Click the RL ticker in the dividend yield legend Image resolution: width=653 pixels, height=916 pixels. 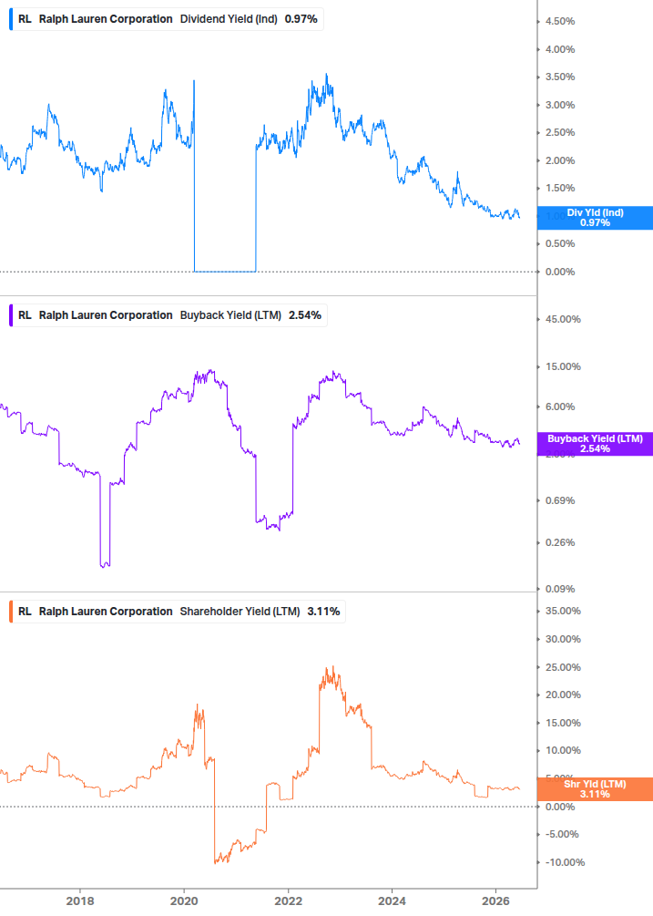(x=25, y=19)
